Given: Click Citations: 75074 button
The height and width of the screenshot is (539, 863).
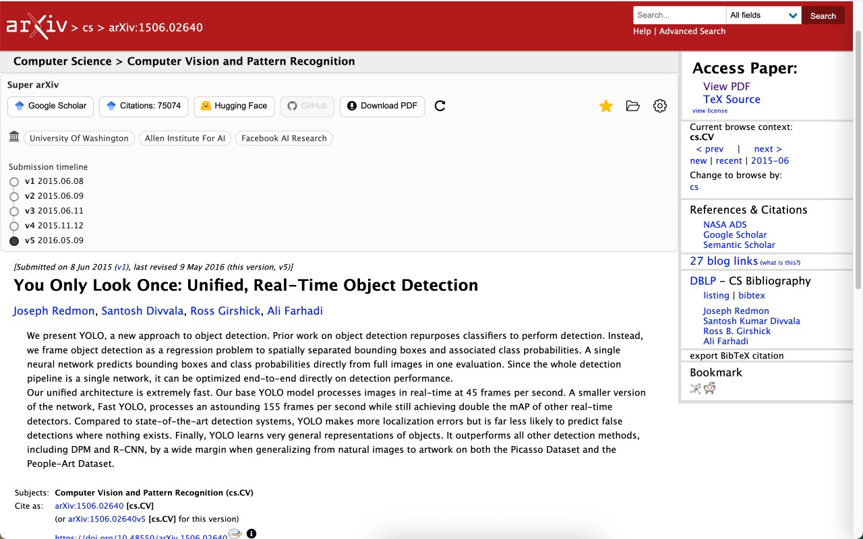Looking at the screenshot, I should click(x=144, y=106).
